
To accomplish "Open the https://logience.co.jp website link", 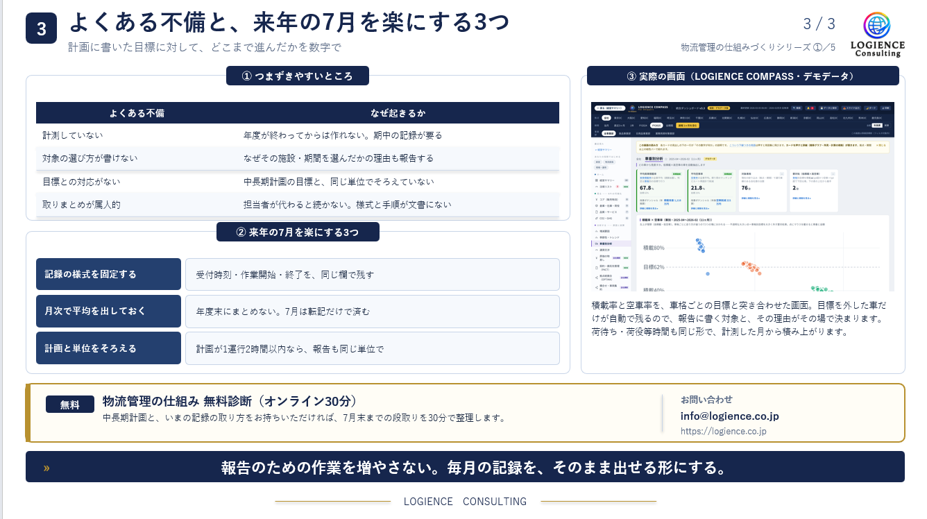I will coord(724,432).
